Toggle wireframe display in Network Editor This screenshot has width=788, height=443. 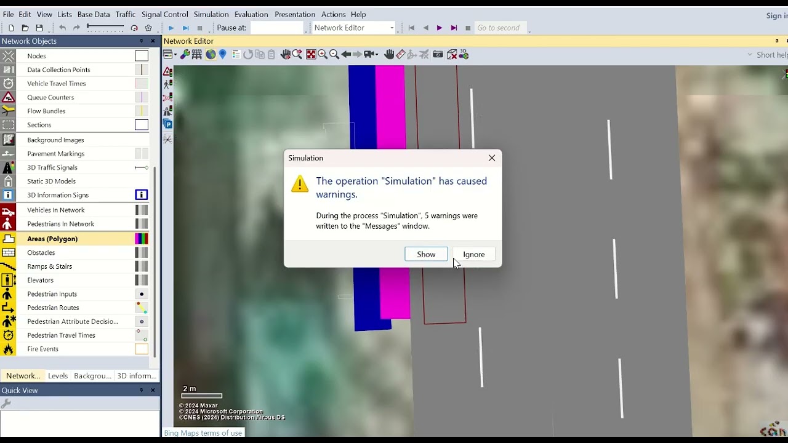point(197,54)
